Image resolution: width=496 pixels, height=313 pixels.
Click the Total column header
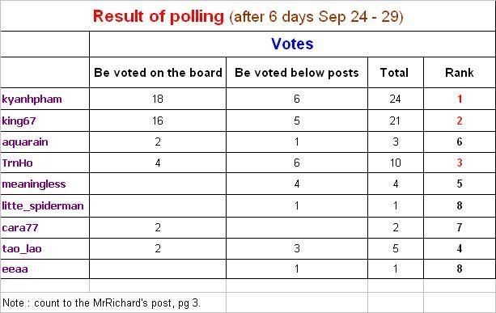pyautogui.click(x=394, y=73)
